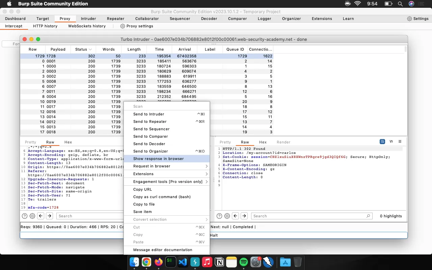Go to previous match in response panel
432x270 pixels.
(236, 216)
